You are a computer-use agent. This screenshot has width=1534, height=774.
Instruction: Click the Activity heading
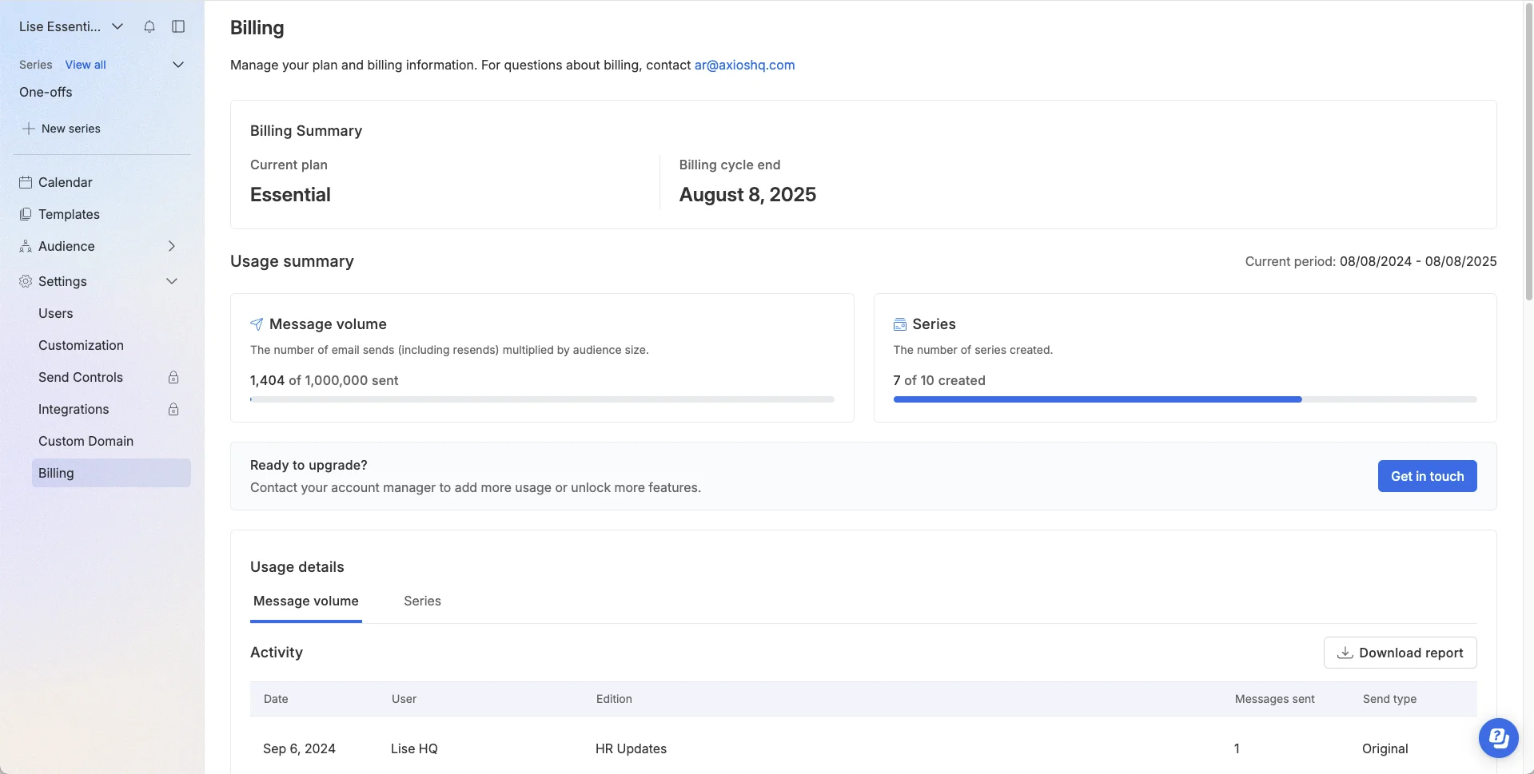pos(277,652)
